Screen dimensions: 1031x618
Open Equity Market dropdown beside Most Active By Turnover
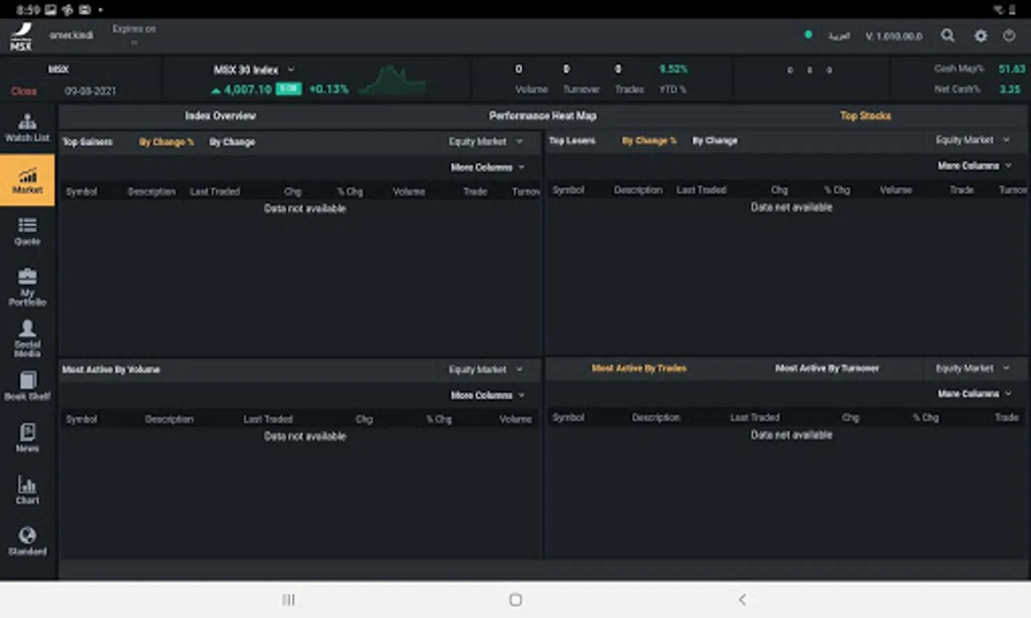click(x=973, y=368)
